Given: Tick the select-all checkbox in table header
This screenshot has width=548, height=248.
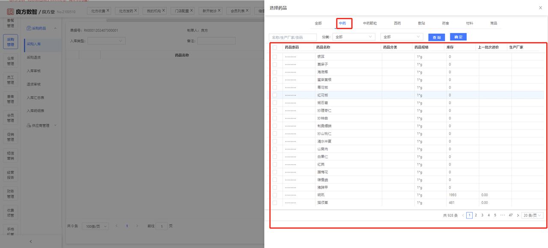Looking at the screenshot, I should (275, 47).
